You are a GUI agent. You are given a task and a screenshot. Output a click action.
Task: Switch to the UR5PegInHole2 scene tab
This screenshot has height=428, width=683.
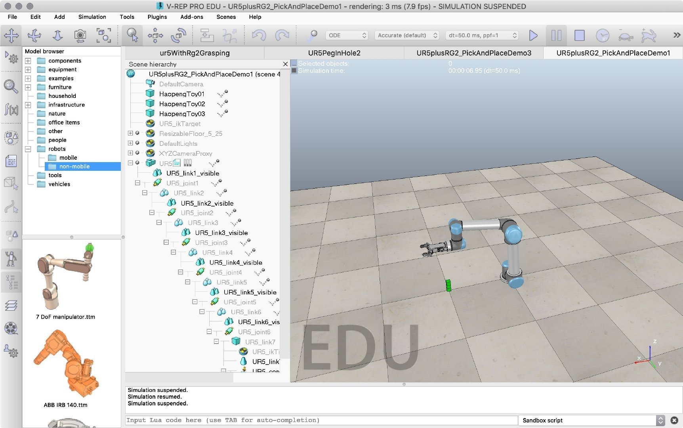pyautogui.click(x=334, y=53)
